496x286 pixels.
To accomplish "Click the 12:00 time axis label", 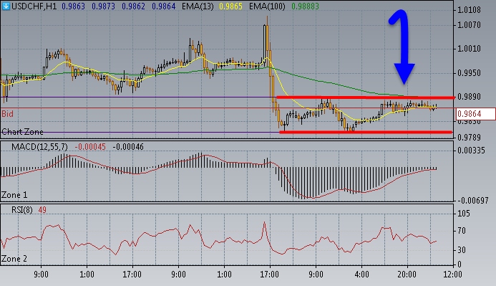I will click(453, 275).
